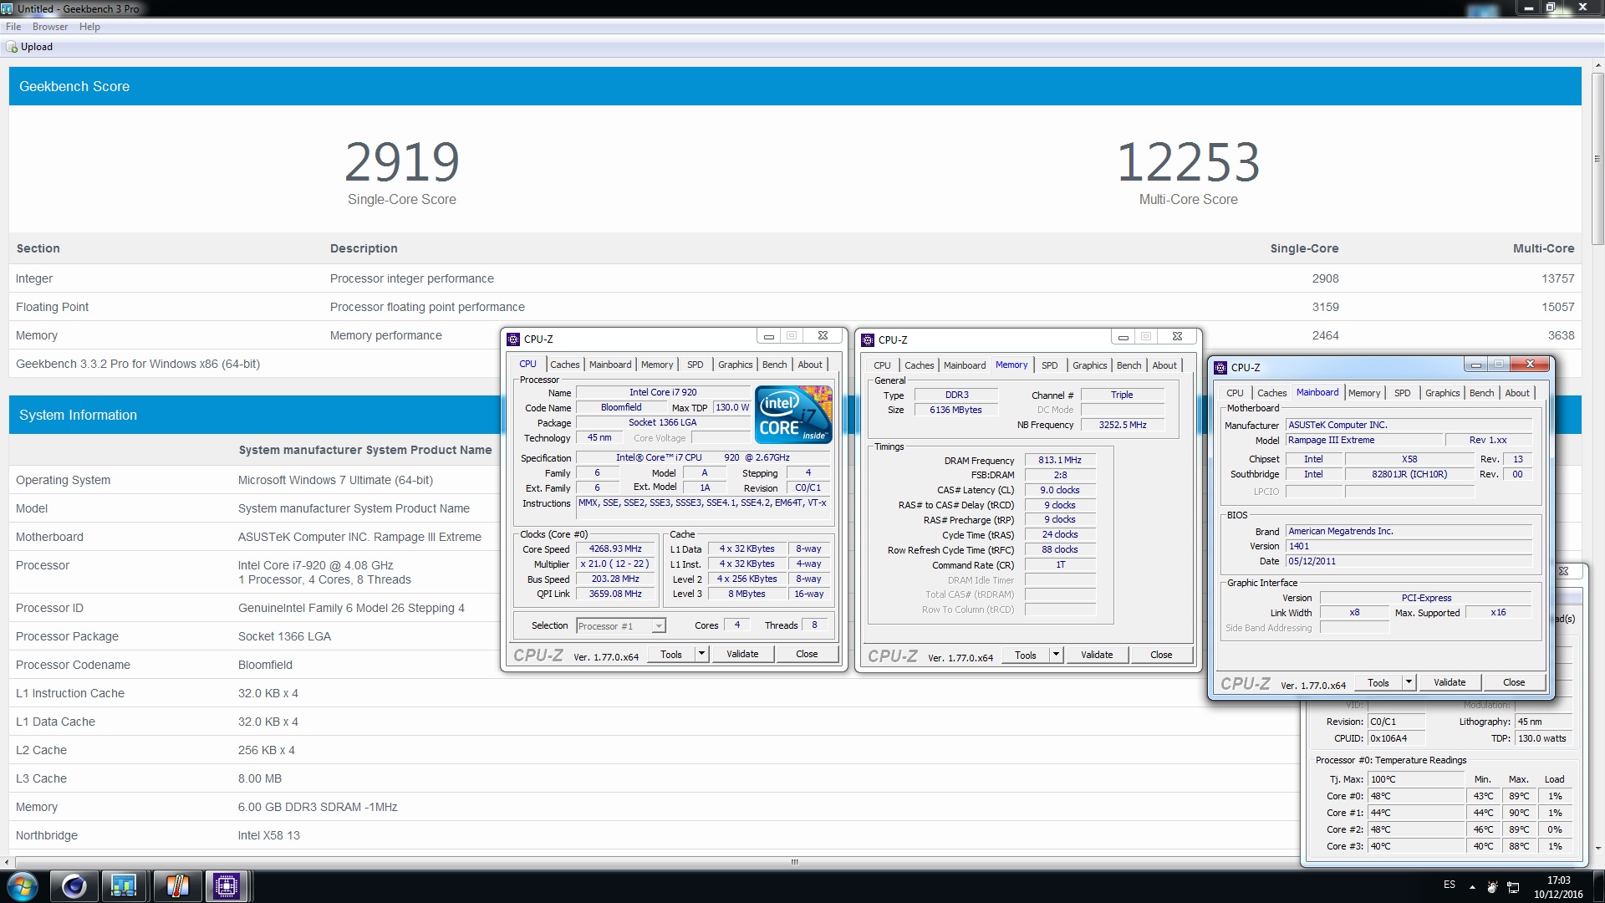Image resolution: width=1605 pixels, height=903 pixels.
Task: Select the CPU-Z chip icon on the taskbar
Action: [227, 885]
